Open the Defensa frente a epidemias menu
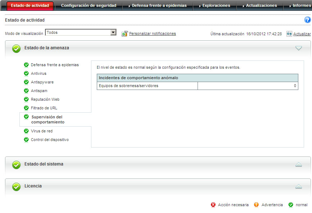 [x=159, y=6]
